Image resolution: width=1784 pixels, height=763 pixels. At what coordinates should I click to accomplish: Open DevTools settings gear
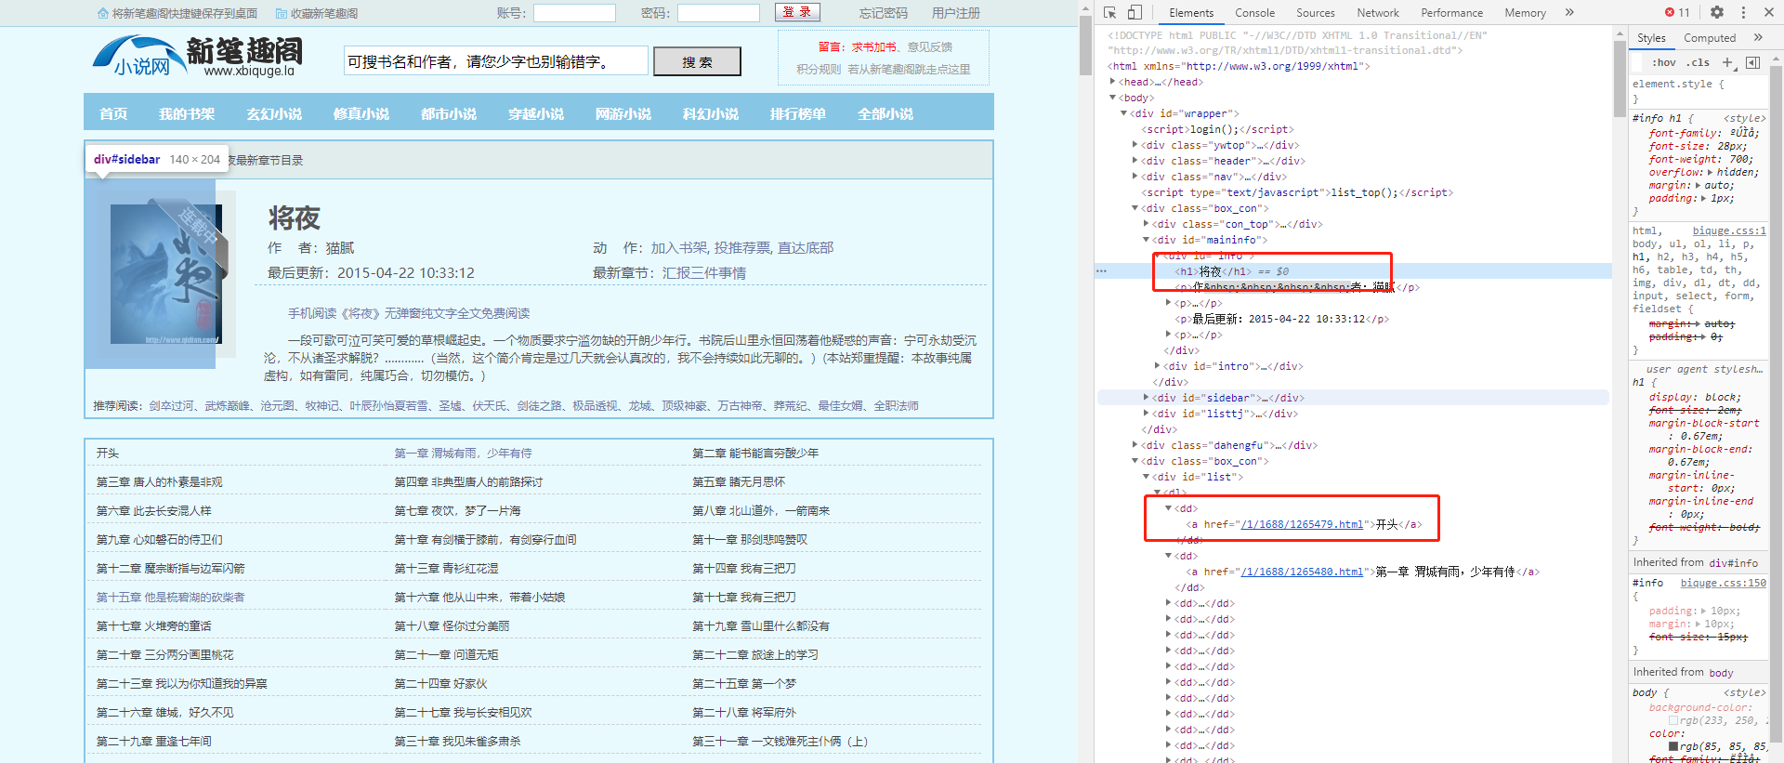[1717, 12]
